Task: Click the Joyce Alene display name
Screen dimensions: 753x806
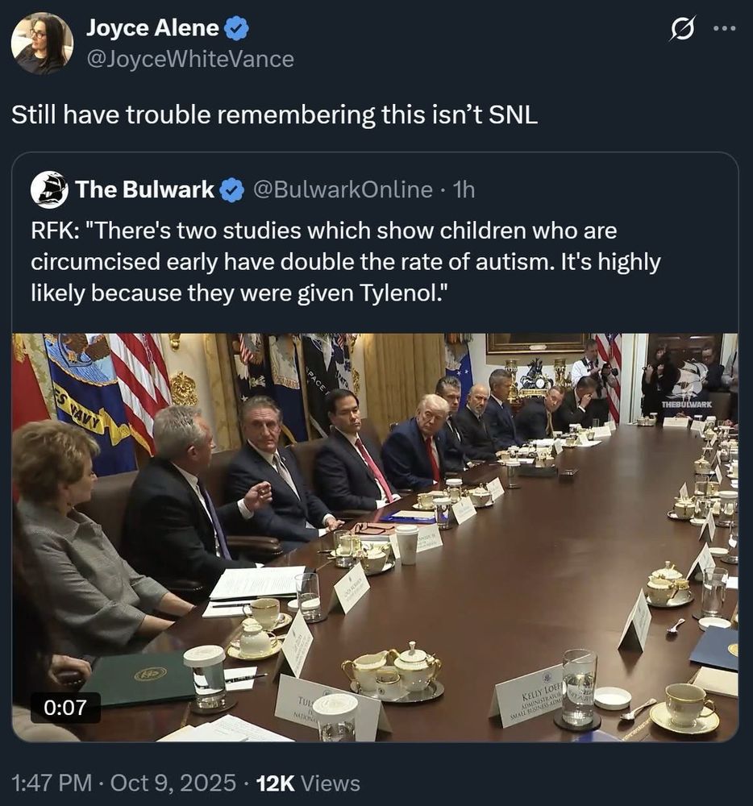Action: tap(152, 27)
